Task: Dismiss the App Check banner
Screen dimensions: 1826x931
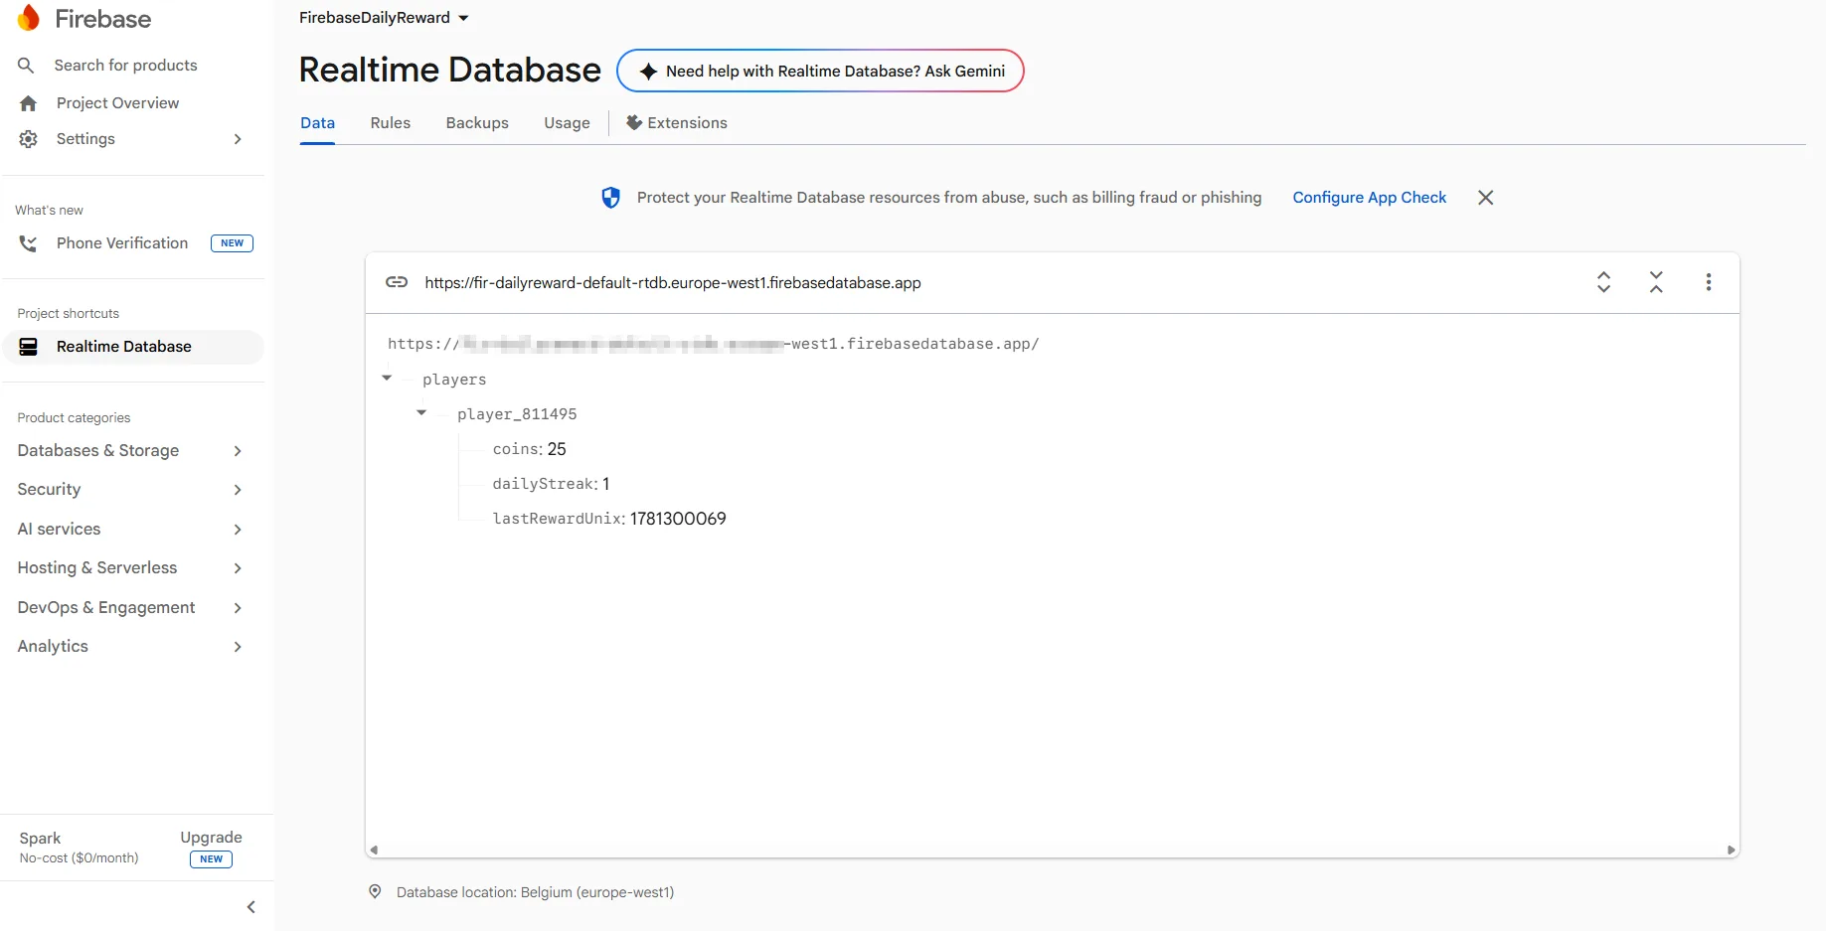Action: (1485, 198)
